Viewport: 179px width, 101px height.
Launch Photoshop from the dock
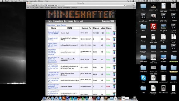(x=68, y=98)
